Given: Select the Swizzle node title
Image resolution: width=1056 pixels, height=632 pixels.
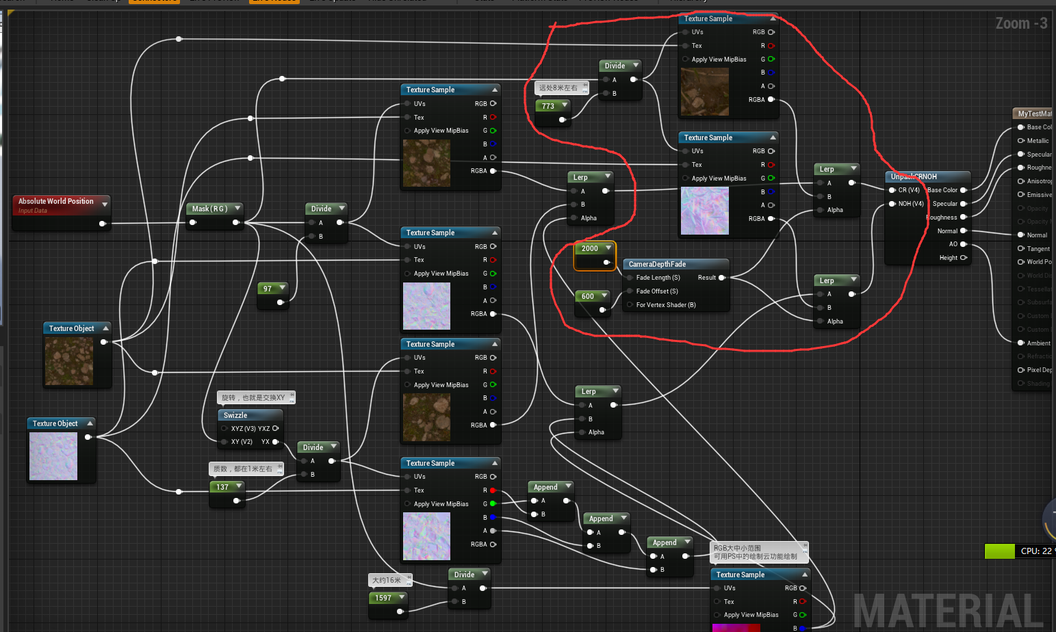Looking at the screenshot, I should pyautogui.click(x=235, y=415).
